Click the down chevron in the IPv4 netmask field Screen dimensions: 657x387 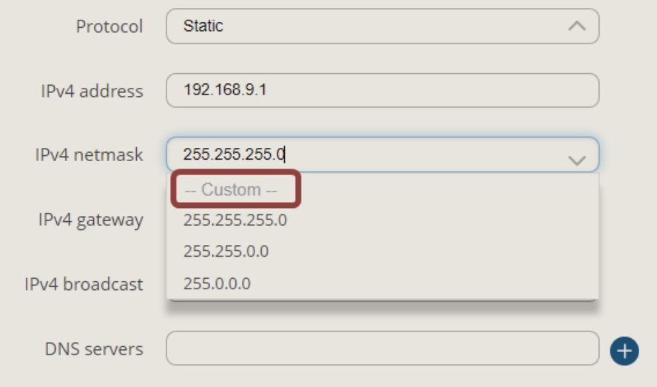click(577, 160)
